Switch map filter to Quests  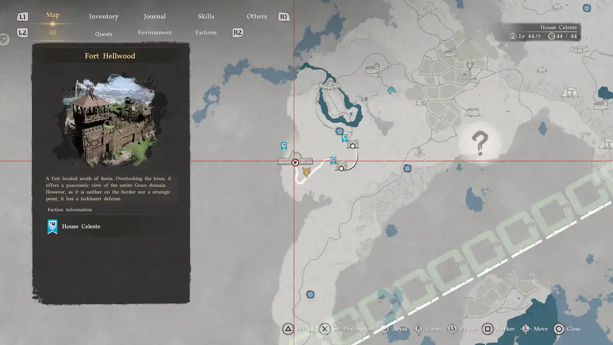pyautogui.click(x=104, y=34)
